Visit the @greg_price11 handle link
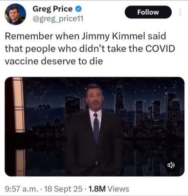 pyautogui.click(x=58, y=19)
